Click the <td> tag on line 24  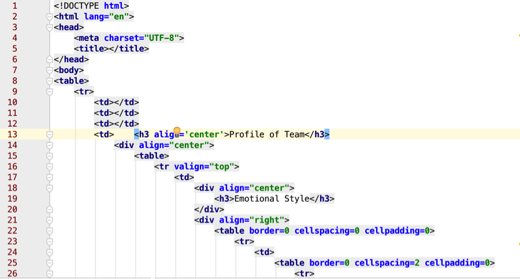pyautogui.click(x=264, y=252)
